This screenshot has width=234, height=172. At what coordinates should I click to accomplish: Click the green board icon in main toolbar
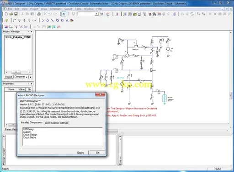click(134, 14)
